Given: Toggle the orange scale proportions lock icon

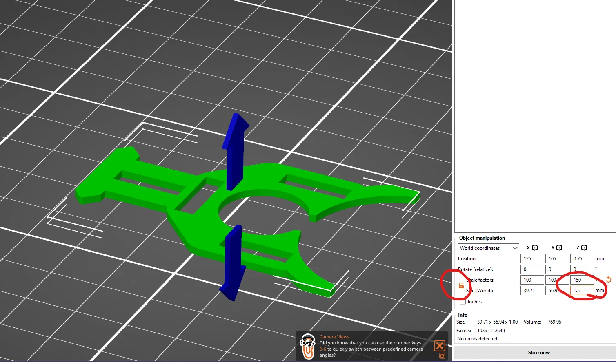Looking at the screenshot, I should click(461, 285).
